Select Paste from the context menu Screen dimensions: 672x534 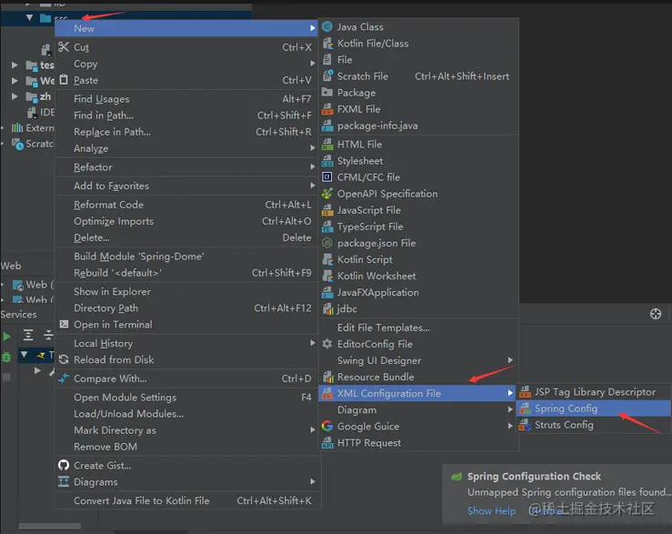tap(186, 80)
